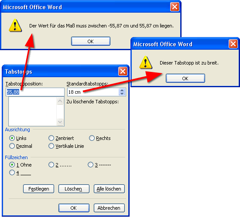Select the Zentriert alignment option
Screen dimensions: 240x218
pyautogui.click(x=51, y=138)
